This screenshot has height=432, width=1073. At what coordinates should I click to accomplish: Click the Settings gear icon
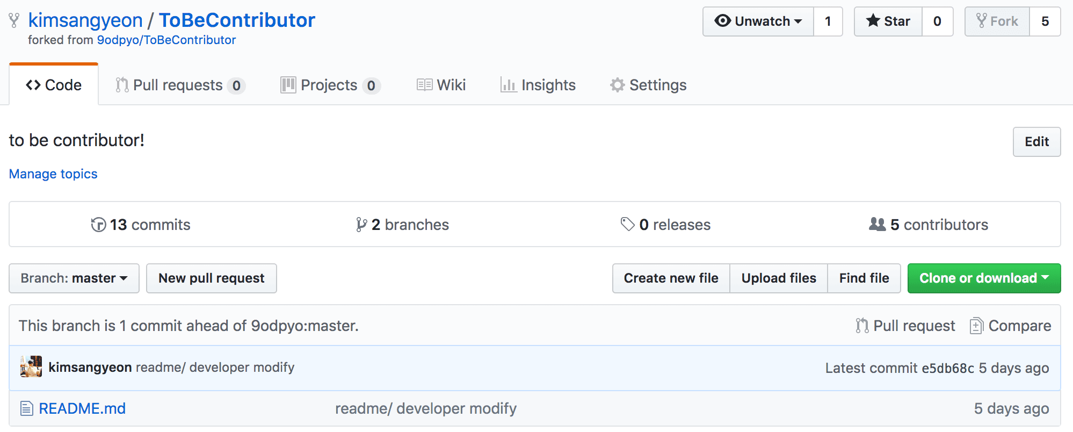coord(618,85)
